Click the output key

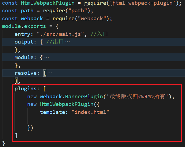point(24,42)
